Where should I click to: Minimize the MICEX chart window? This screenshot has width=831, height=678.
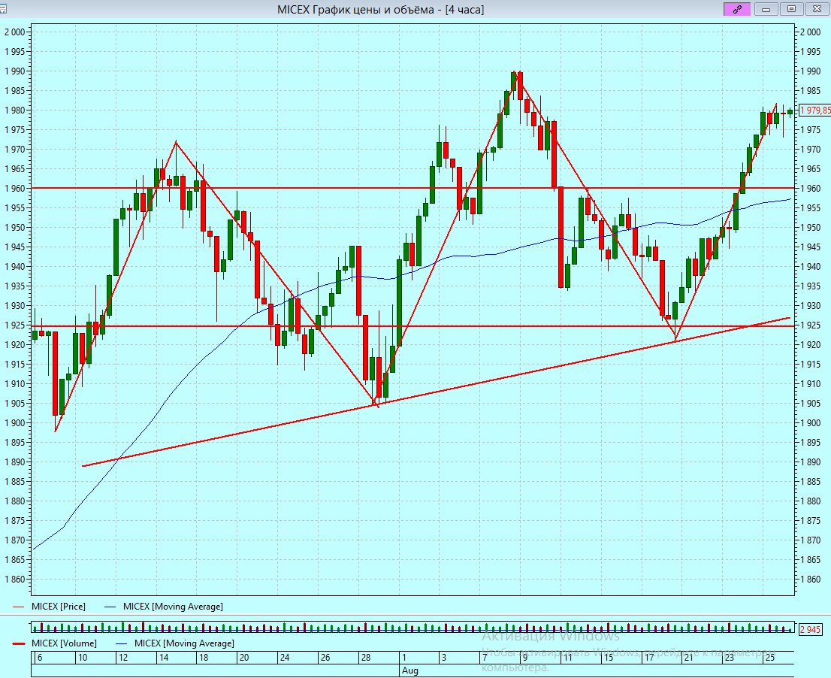point(766,9)
